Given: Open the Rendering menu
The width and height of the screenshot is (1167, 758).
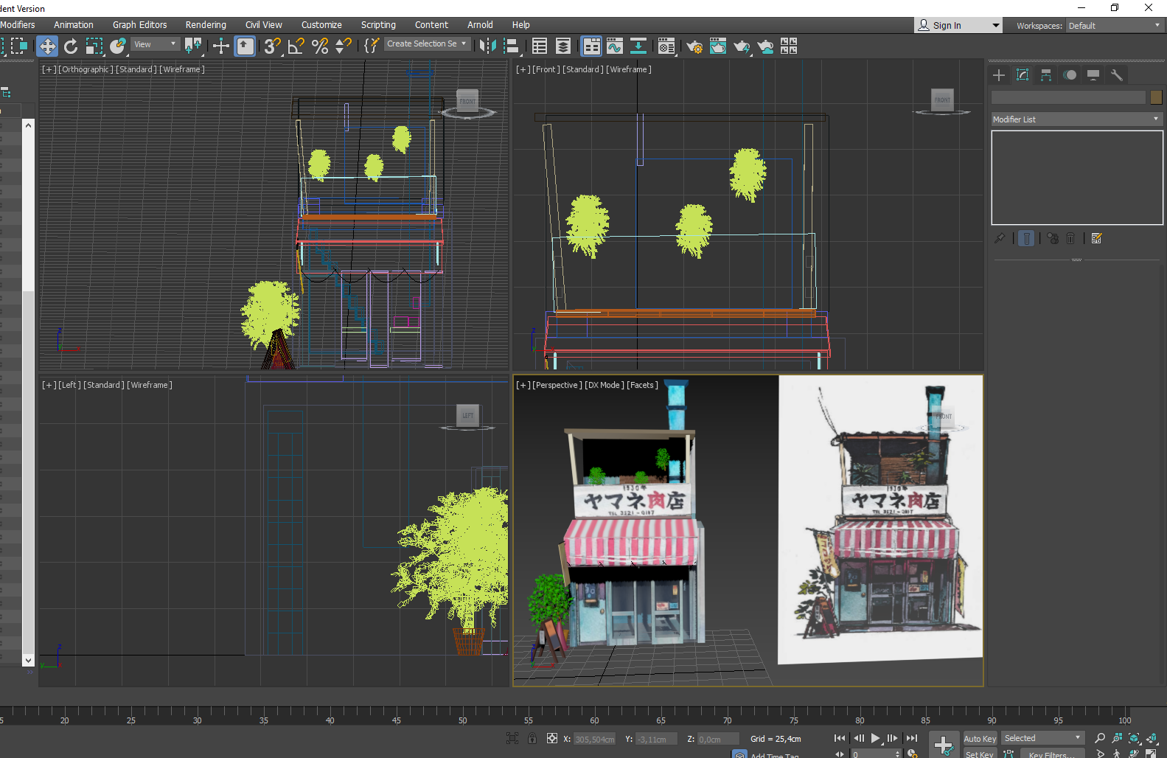Looking at the screenshot, I should (x=206, y=25).
